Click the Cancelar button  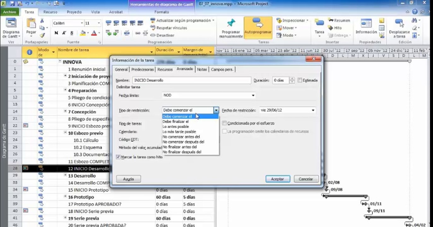pos(306,179)
